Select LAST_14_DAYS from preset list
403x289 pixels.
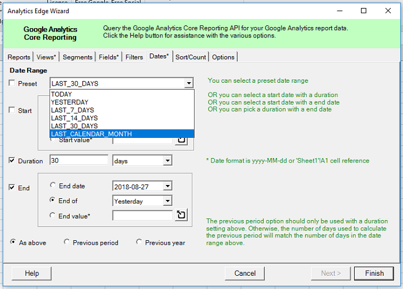[x=122, y=118]
